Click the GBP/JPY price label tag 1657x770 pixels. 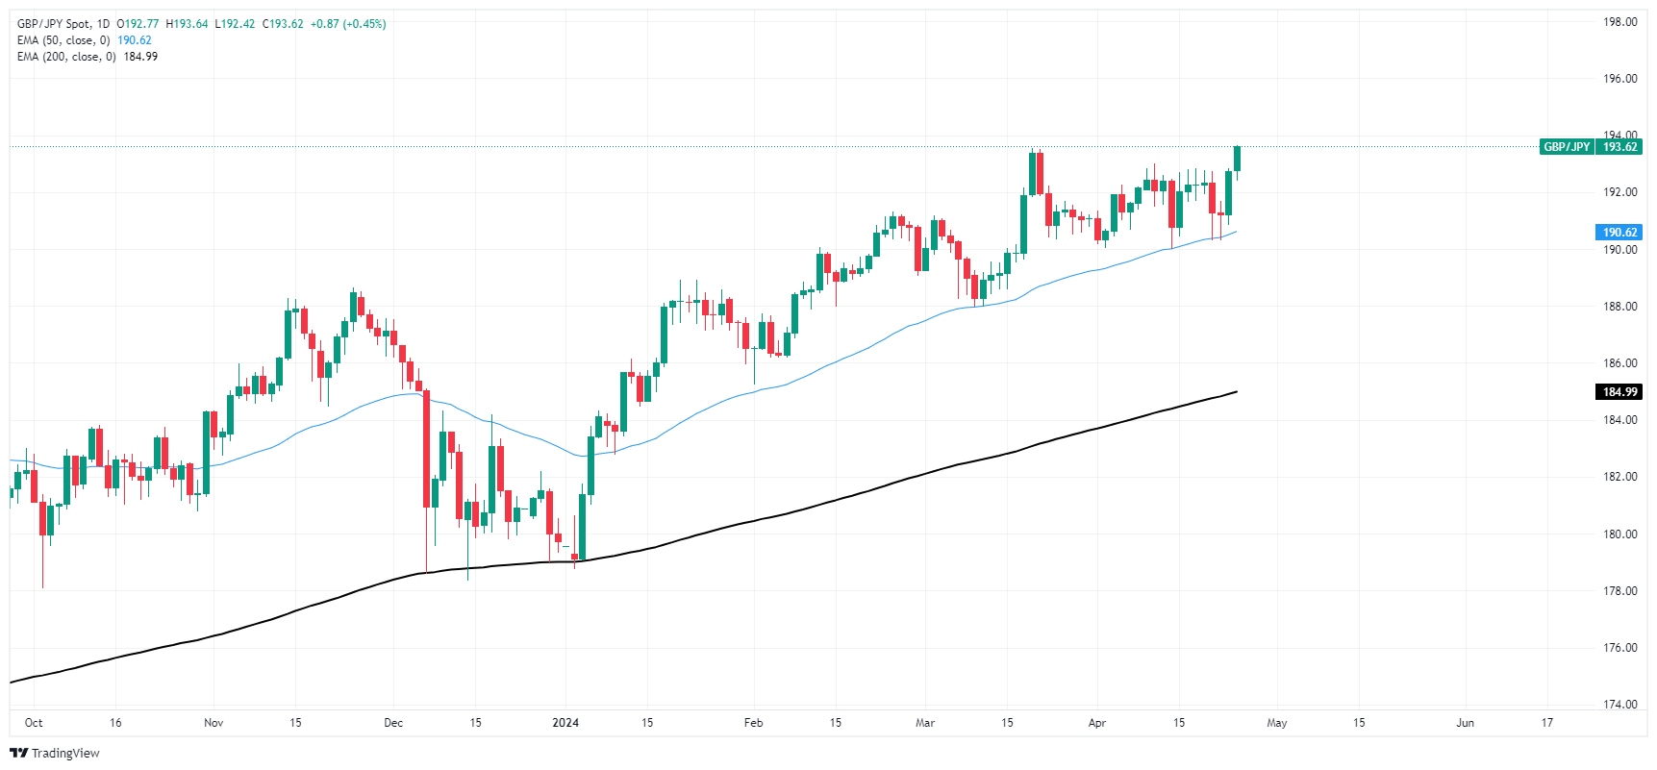(1567, 147)
